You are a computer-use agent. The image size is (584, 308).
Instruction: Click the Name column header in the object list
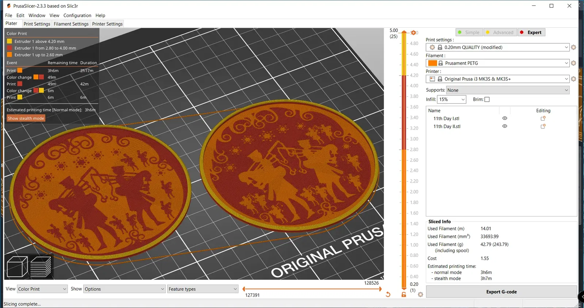(x=434, y=111)
